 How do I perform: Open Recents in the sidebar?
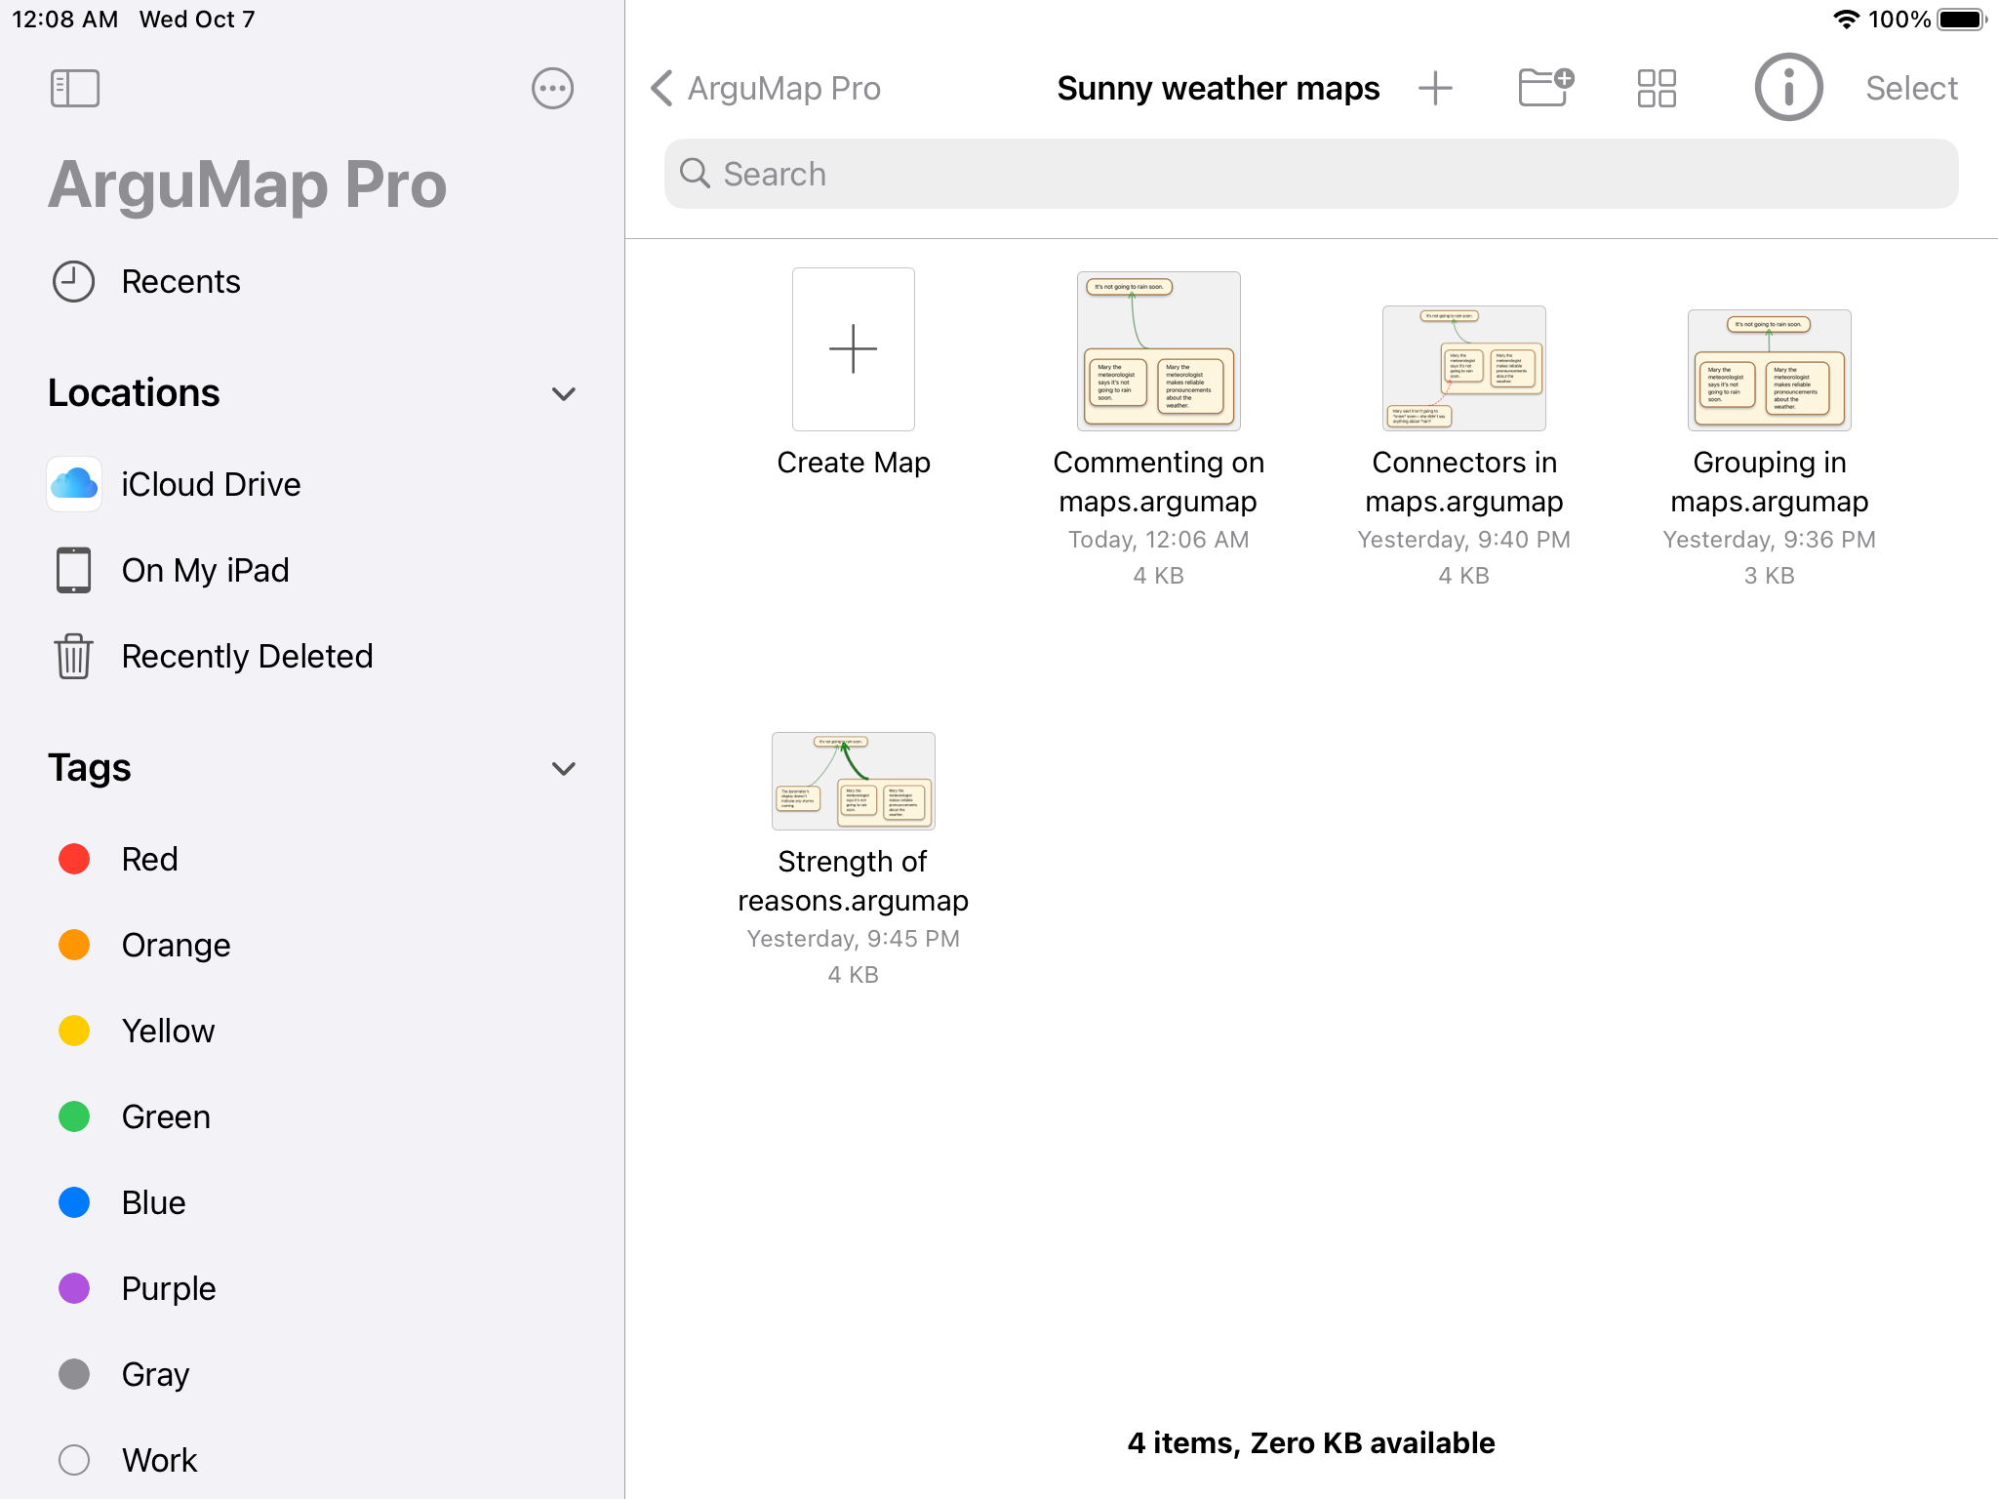(180, 281)
